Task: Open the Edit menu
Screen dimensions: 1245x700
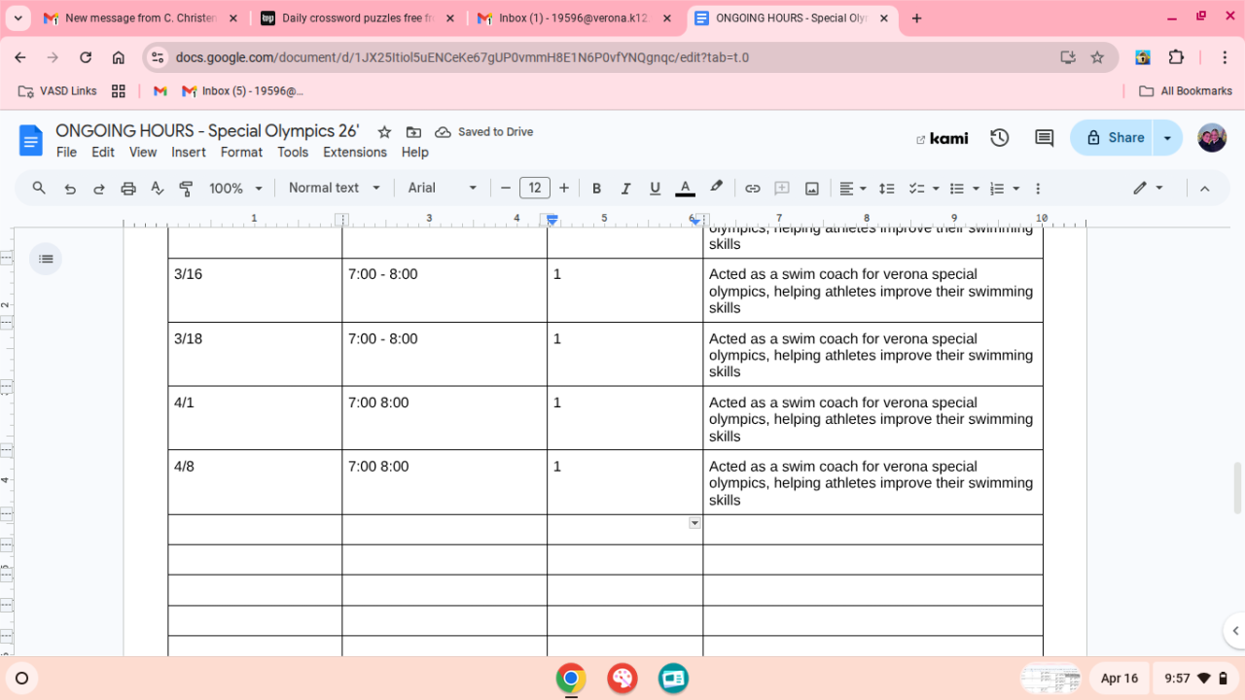Action: pos(103,153)
